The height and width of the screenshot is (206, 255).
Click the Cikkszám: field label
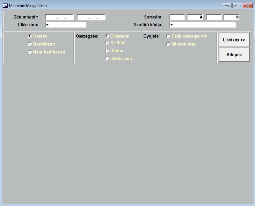28,25
